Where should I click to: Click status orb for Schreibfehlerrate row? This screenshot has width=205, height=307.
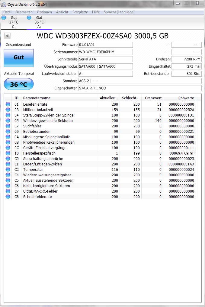click(8, 197)
